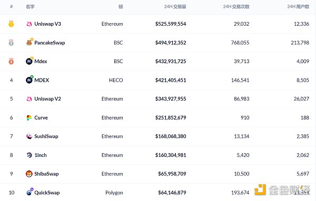Open the MDEX name link on HECO

[42, 80]
